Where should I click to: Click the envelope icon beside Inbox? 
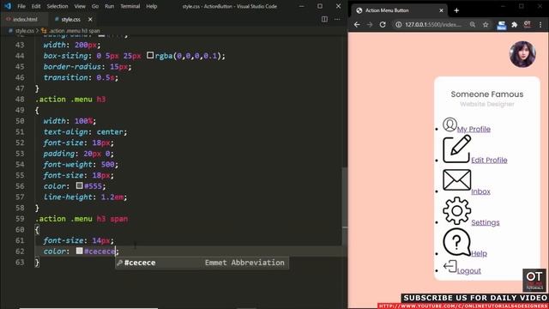[457, 180]
